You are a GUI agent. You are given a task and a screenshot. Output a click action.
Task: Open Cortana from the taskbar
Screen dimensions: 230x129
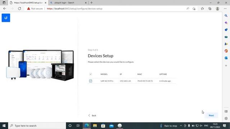70,126
